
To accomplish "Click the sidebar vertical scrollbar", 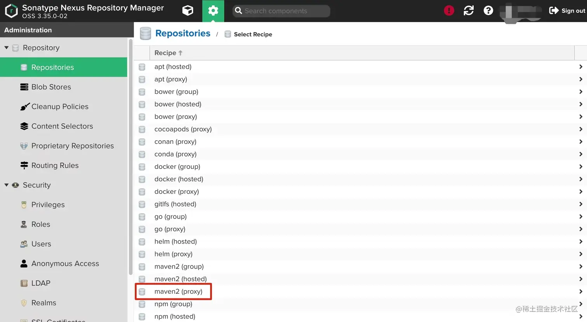I will [130, 157].
